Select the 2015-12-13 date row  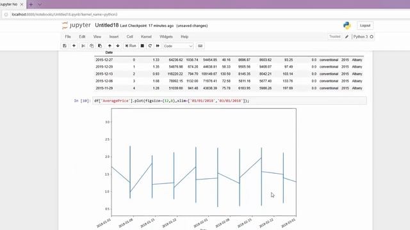(229, 74)
